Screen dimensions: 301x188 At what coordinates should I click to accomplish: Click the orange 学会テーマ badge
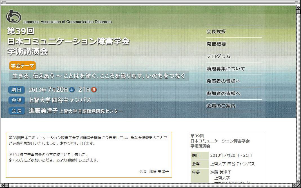[x=23, y=66]
